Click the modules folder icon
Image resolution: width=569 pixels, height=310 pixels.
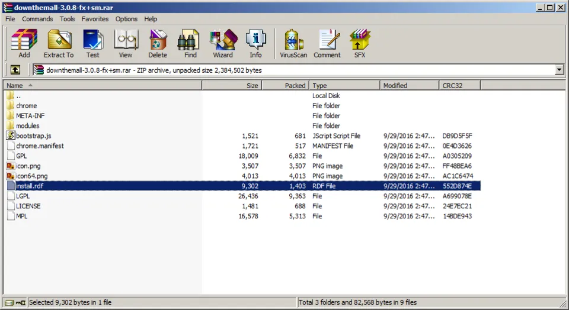(x=10, y=125)
